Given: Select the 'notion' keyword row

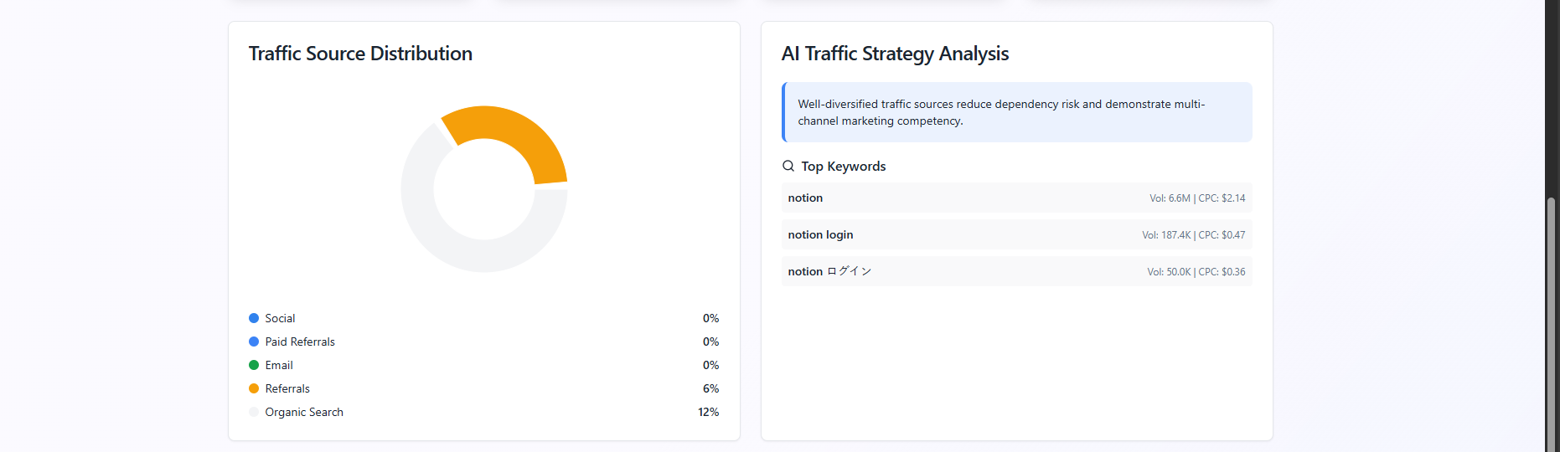Looking at the screenshot, I should pos(1017,198).
